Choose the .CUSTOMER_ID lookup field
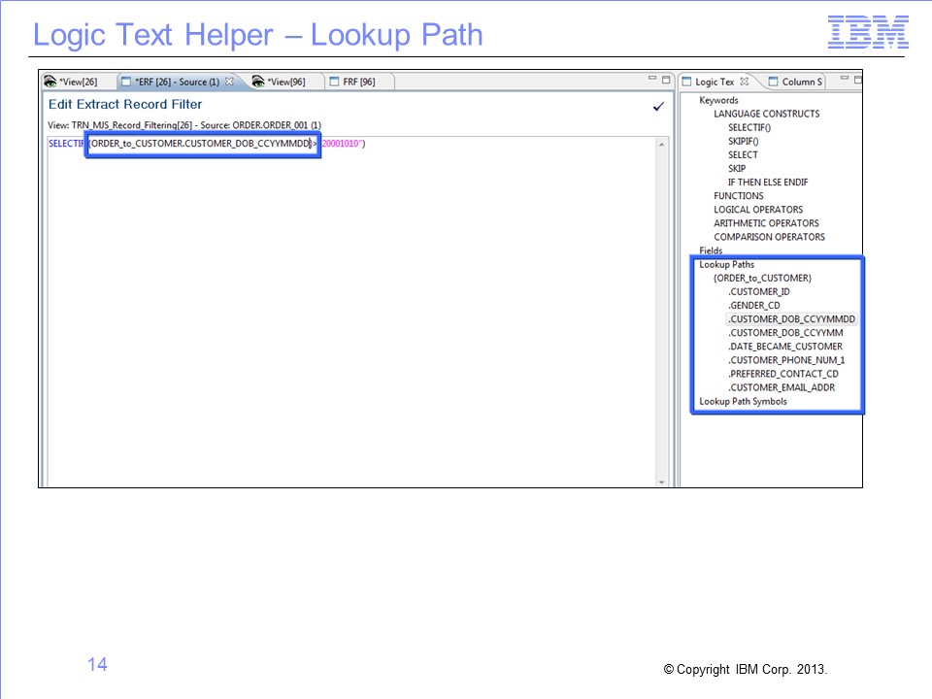 (759, 292)
